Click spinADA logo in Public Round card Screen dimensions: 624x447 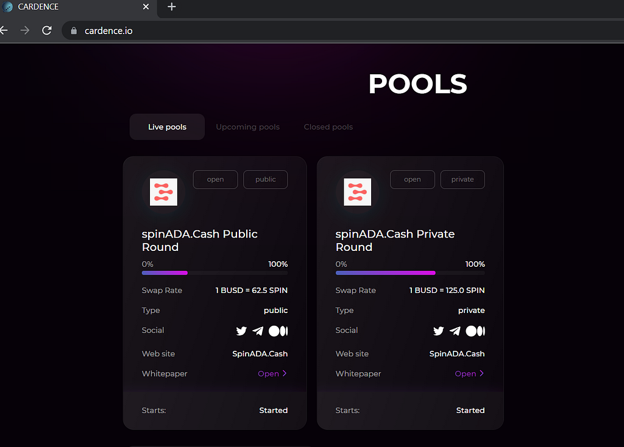coord(163,192)
